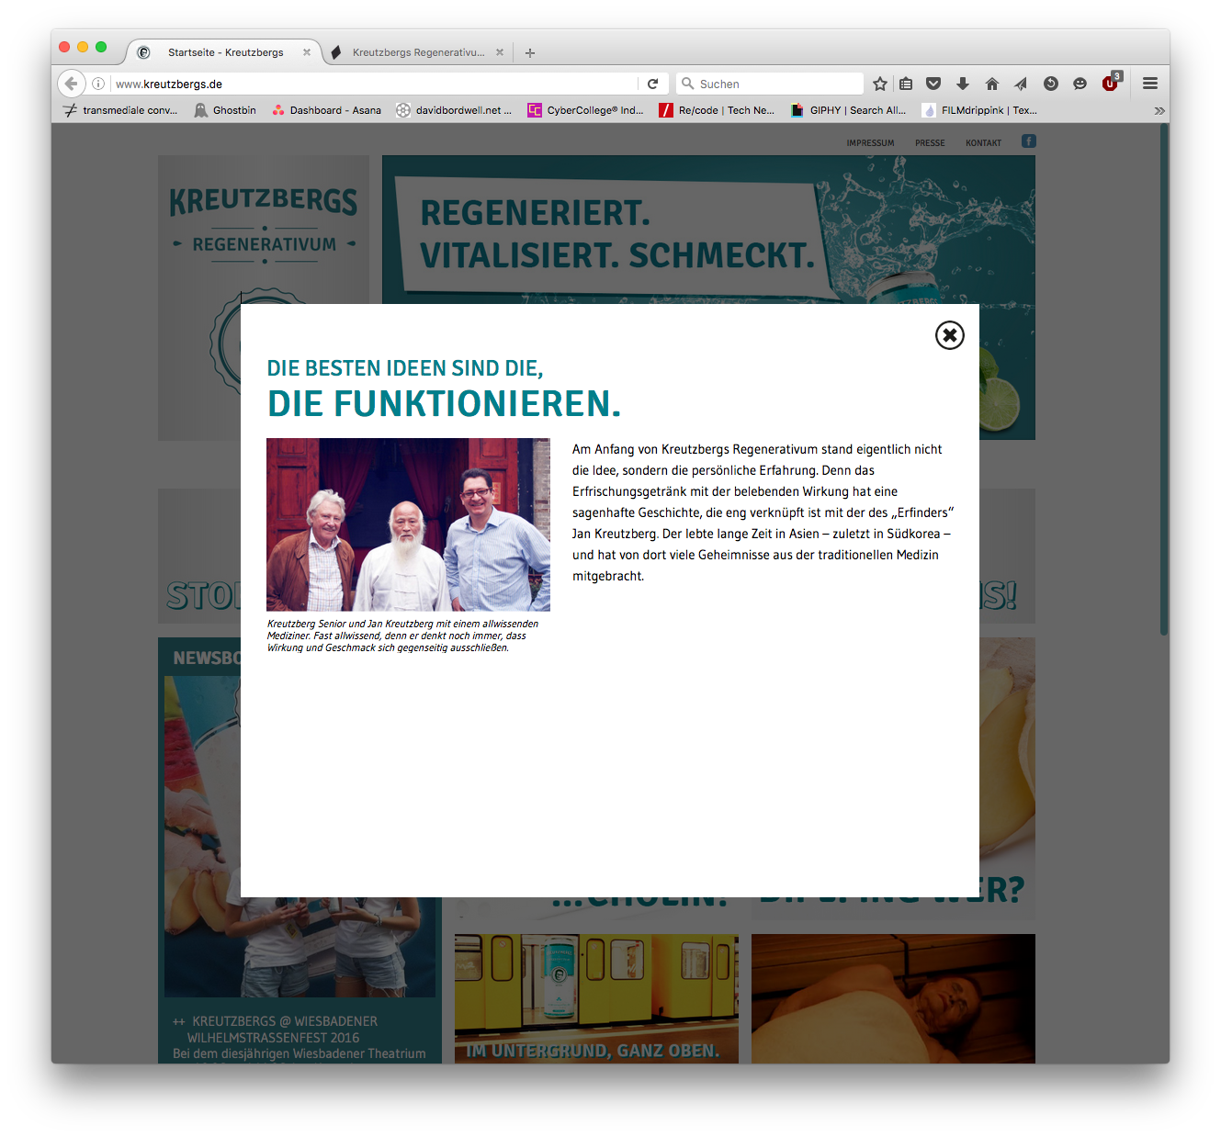The width and height of the screenshot is (1221, 1137).
Task: Open the hamburger menu
Action: click(x=1149, y=83)
